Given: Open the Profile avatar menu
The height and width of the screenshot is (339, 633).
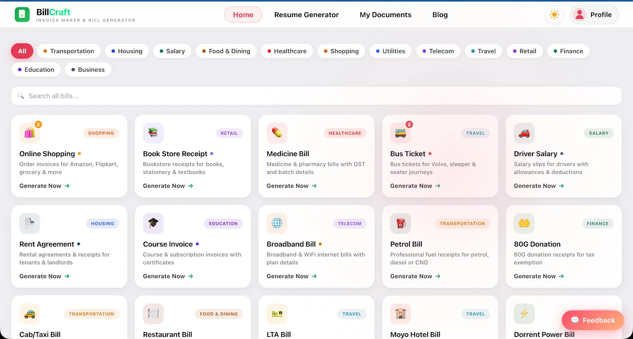Looking at the screenshot, I should click(594, 15).
